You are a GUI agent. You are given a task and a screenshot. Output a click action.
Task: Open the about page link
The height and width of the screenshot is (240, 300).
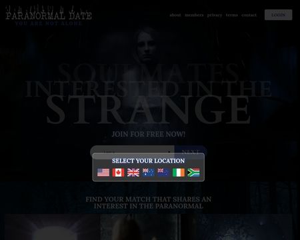(175, 15)
